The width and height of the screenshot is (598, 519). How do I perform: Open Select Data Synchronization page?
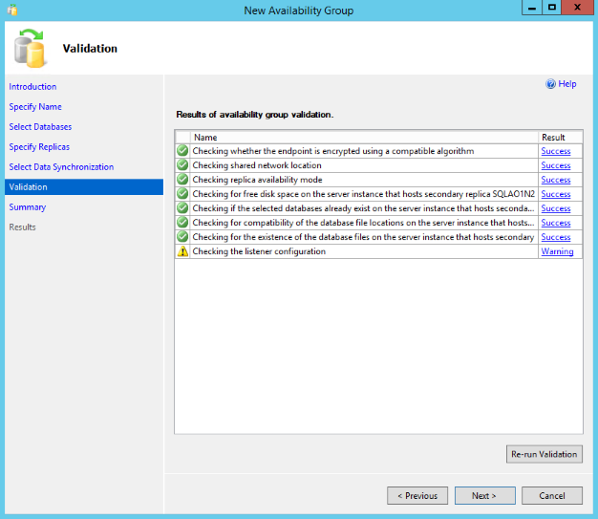[61, 166]
